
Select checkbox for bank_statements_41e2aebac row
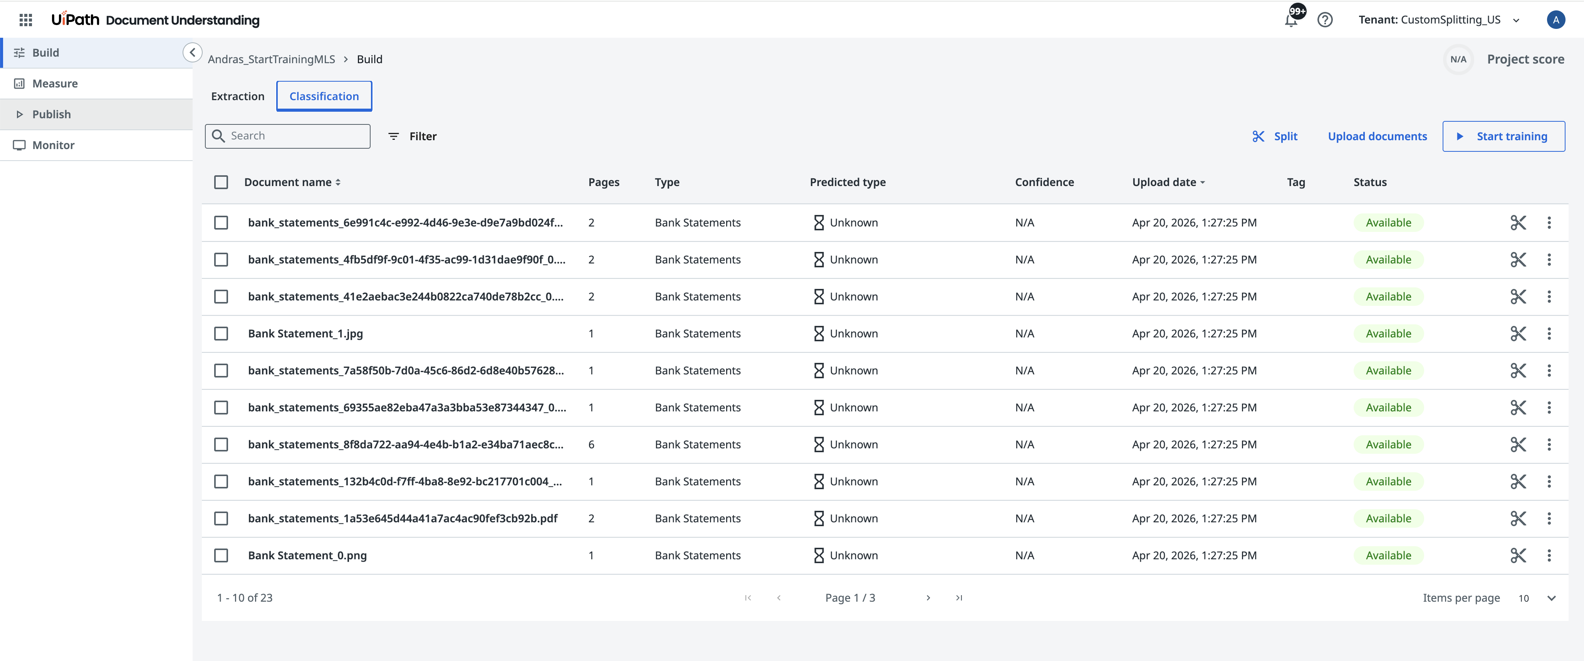pos(221,296)
